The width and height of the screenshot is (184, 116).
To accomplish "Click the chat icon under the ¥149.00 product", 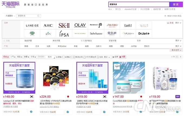I will coord(31,112).
